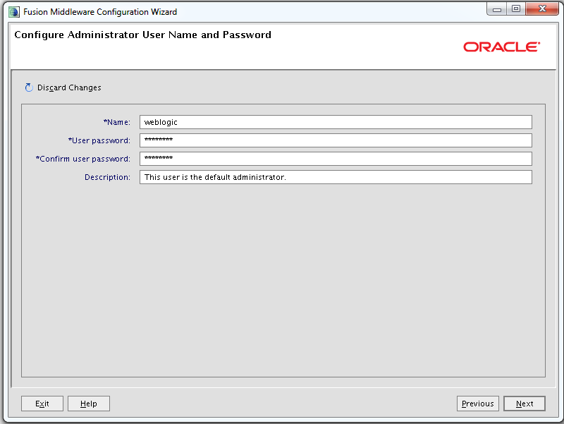Click the *Confirm user password: label
The image size is (564, 424).
[x=83, y=159]
